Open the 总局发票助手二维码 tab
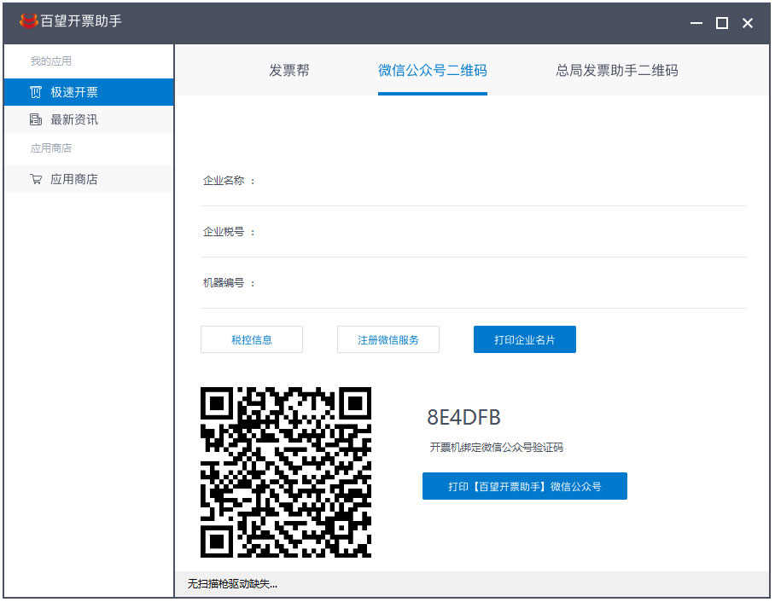The width and height of the screenshot is (775, 602). (616, 70)
